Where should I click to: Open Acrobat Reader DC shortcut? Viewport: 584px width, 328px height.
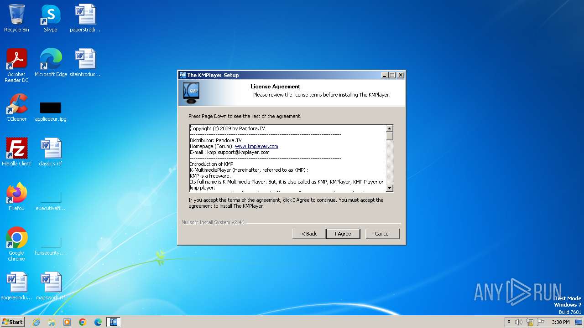[x=16, y=65]
